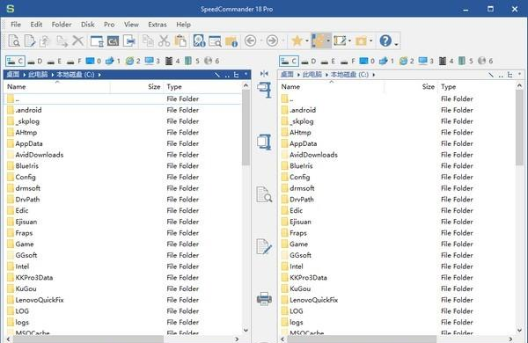Open the command prompt toolbar icon
Screen dimensions: 528x343
coord(113,41)
